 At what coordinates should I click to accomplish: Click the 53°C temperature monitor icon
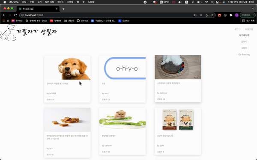[x=164, y=2]
